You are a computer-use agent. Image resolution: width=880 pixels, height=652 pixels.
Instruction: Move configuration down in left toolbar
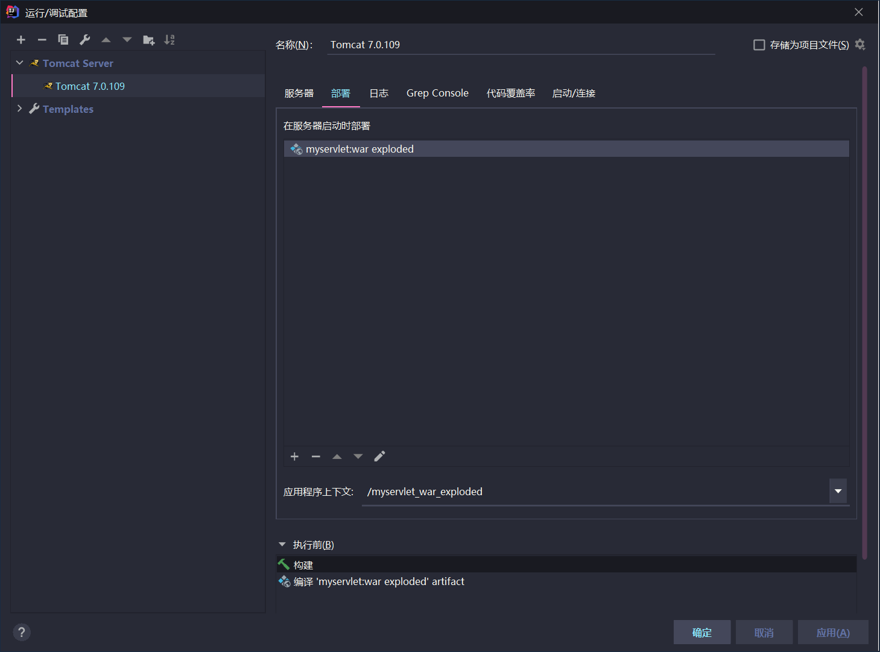click(127, 40)
